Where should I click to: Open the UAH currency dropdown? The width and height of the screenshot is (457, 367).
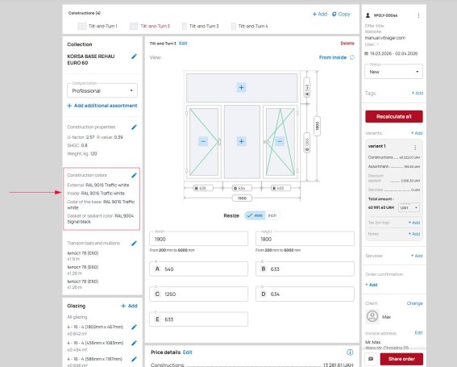point(409,208)
